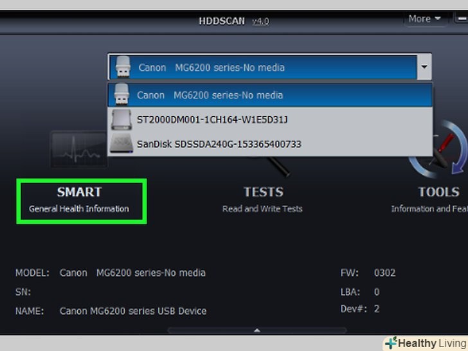The image size is (468, 351).
Task: Pick SanDisk SDSSDA240G-153365400733 from drive list
Action: (270, 144)
